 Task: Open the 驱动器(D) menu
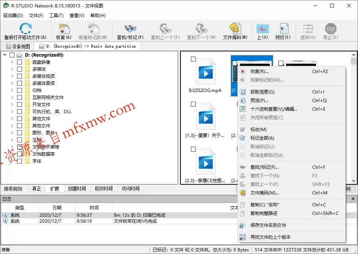[13, 16]
